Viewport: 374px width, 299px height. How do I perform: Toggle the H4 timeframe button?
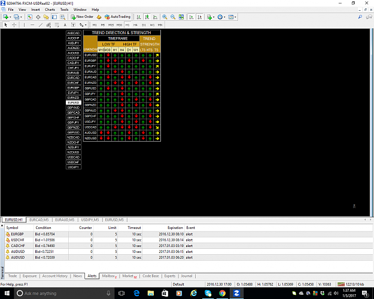point(135,25)
